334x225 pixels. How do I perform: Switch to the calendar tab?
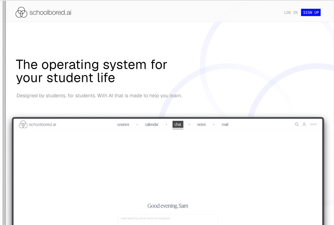tap(152, 124)
